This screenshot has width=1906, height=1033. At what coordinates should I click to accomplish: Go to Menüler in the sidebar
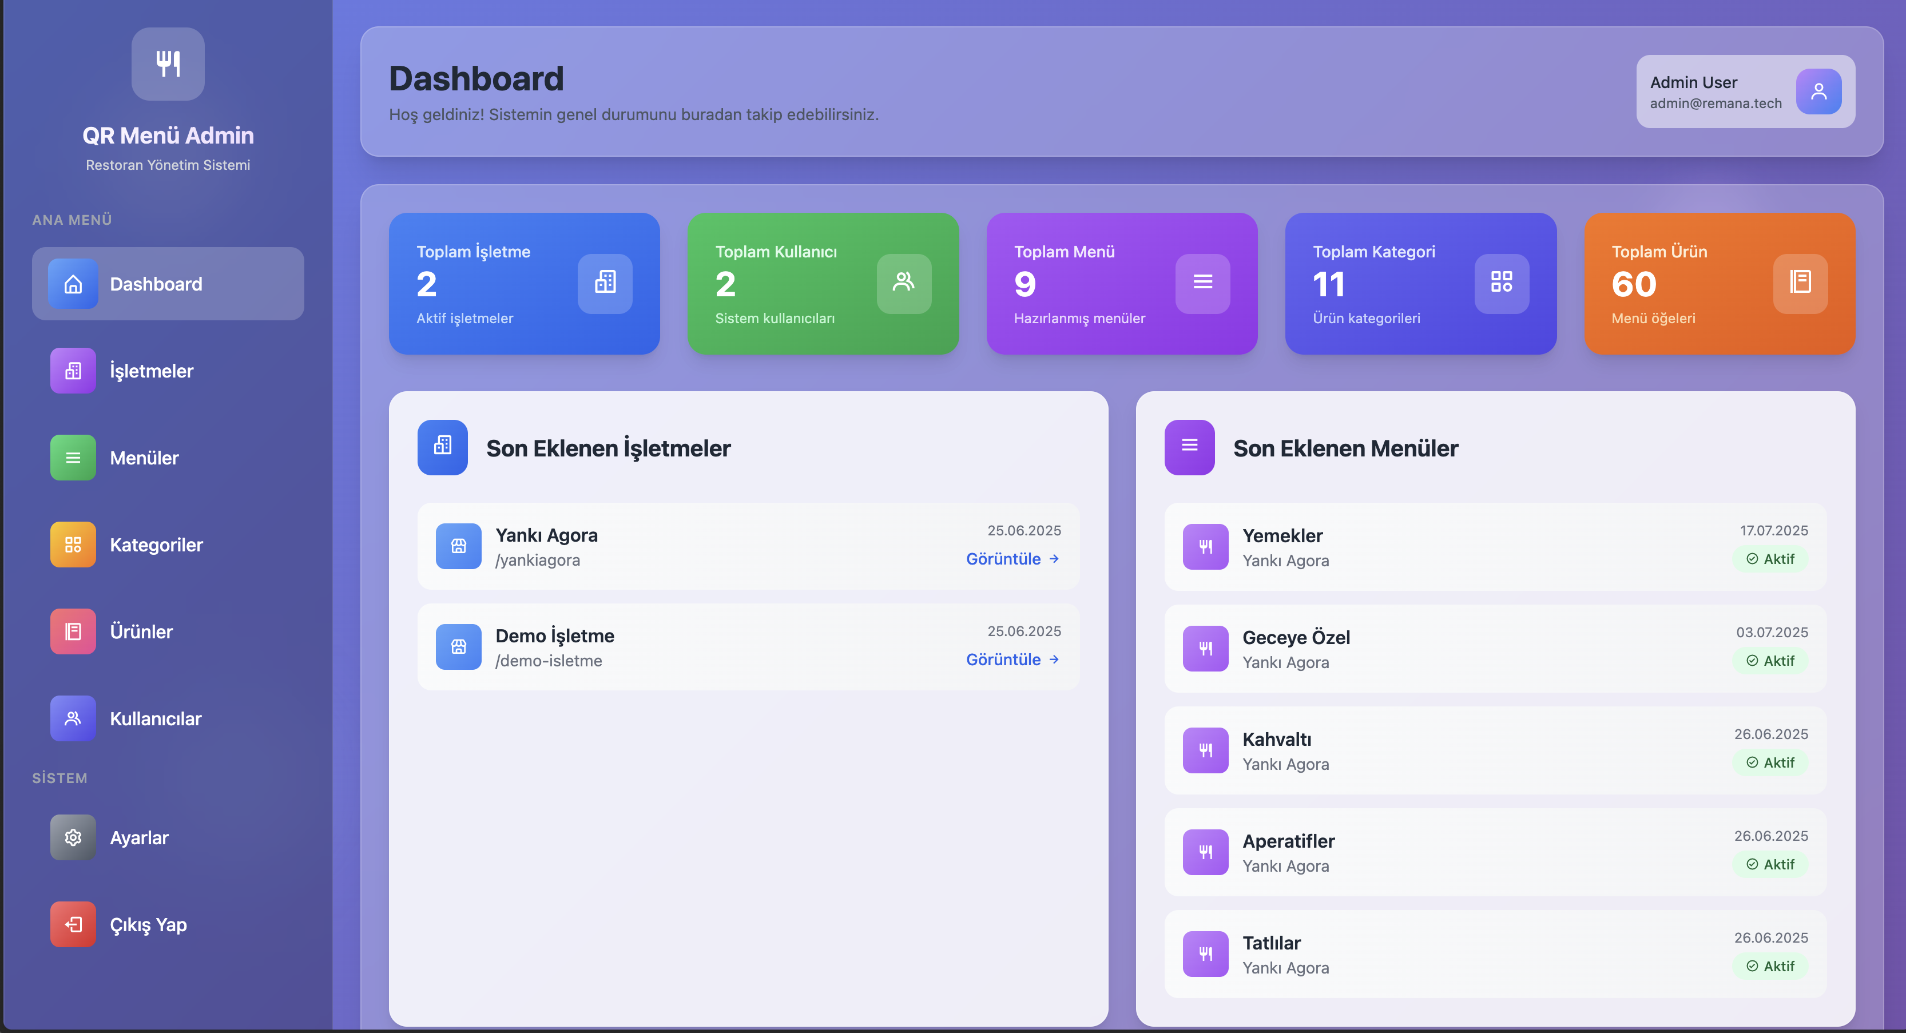click(x=144, y=458)
